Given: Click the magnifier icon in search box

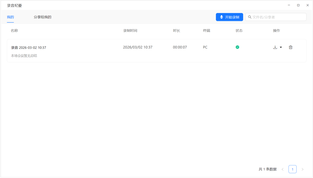Looking at the screenshot, I should (250, 17).
